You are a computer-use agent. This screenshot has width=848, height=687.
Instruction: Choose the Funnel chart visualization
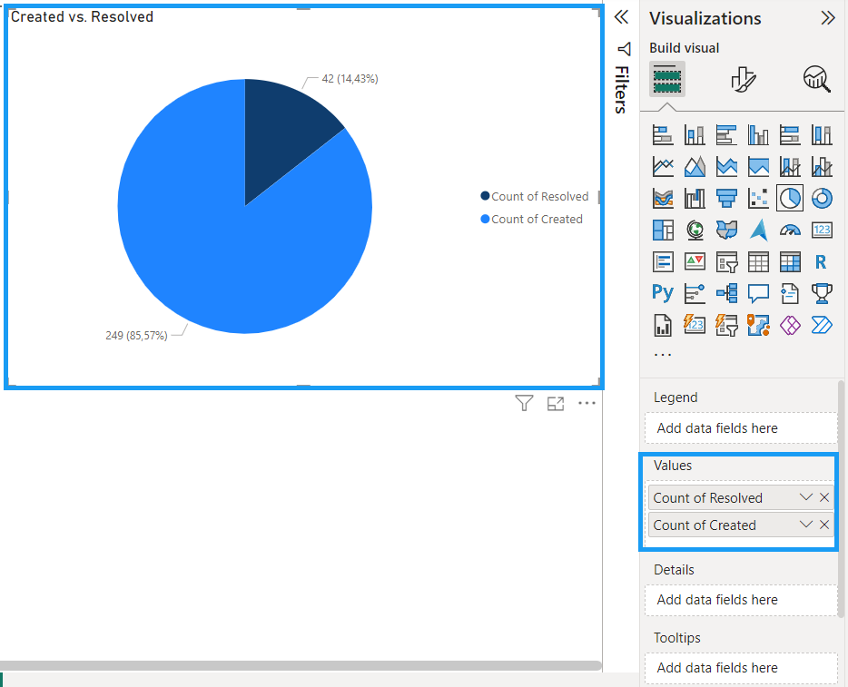tap(726, 198)
